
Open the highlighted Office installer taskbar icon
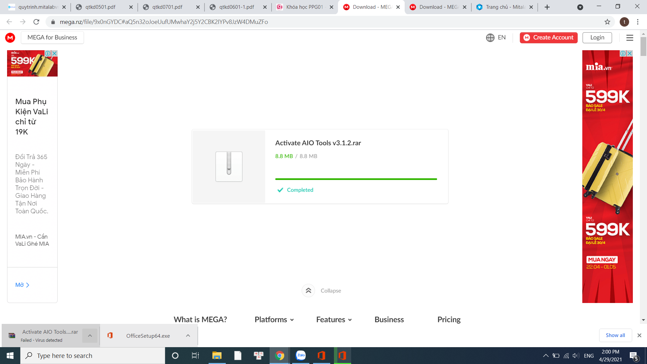point(342,356)
